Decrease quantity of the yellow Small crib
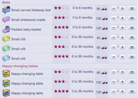 pyautogui.click(x=113, y=38)
